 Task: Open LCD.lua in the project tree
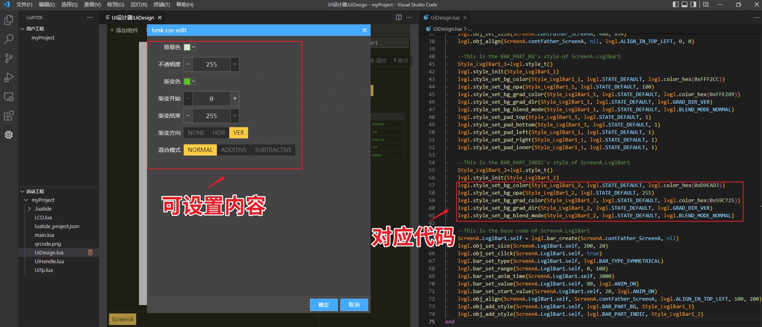pos(43,218)
